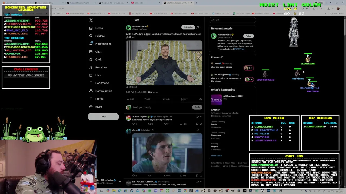Switch to the Seedream 4.0 browser tab
The image size is (346, 194).
coord(114,3)
